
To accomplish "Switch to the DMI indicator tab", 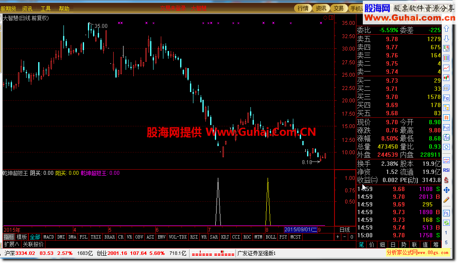I will pyautogui.click(x=61, y=237).
